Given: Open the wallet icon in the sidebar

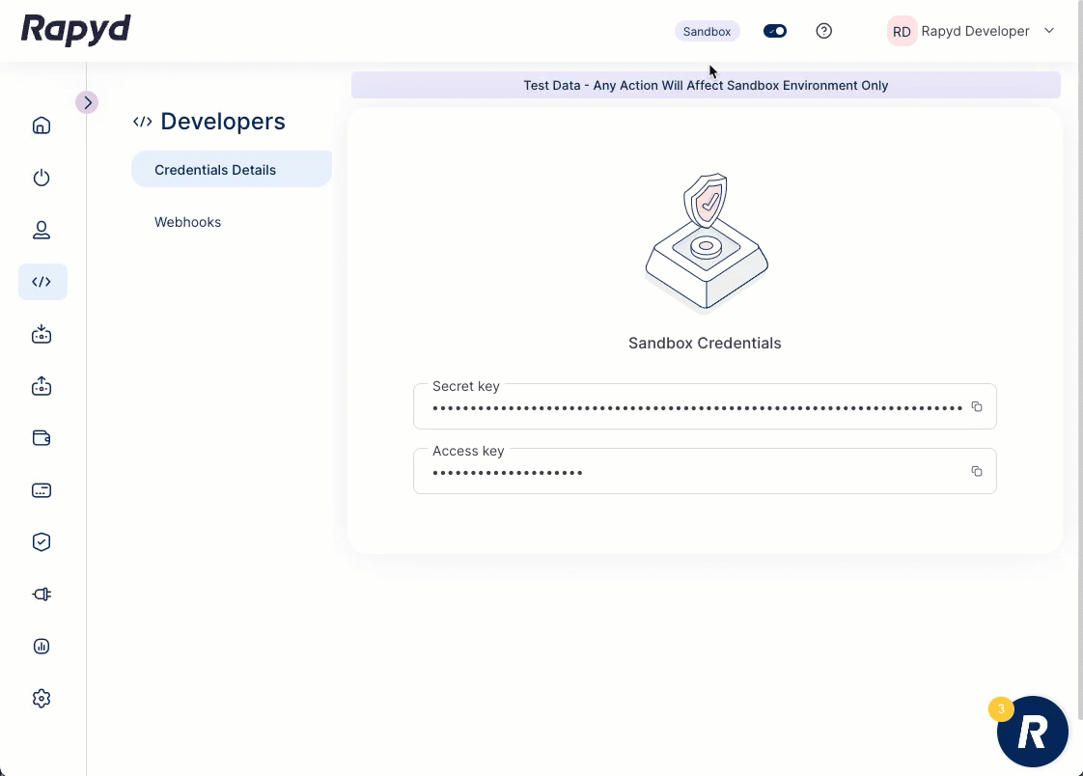Looking at the screenshot, I should [42, 438].
